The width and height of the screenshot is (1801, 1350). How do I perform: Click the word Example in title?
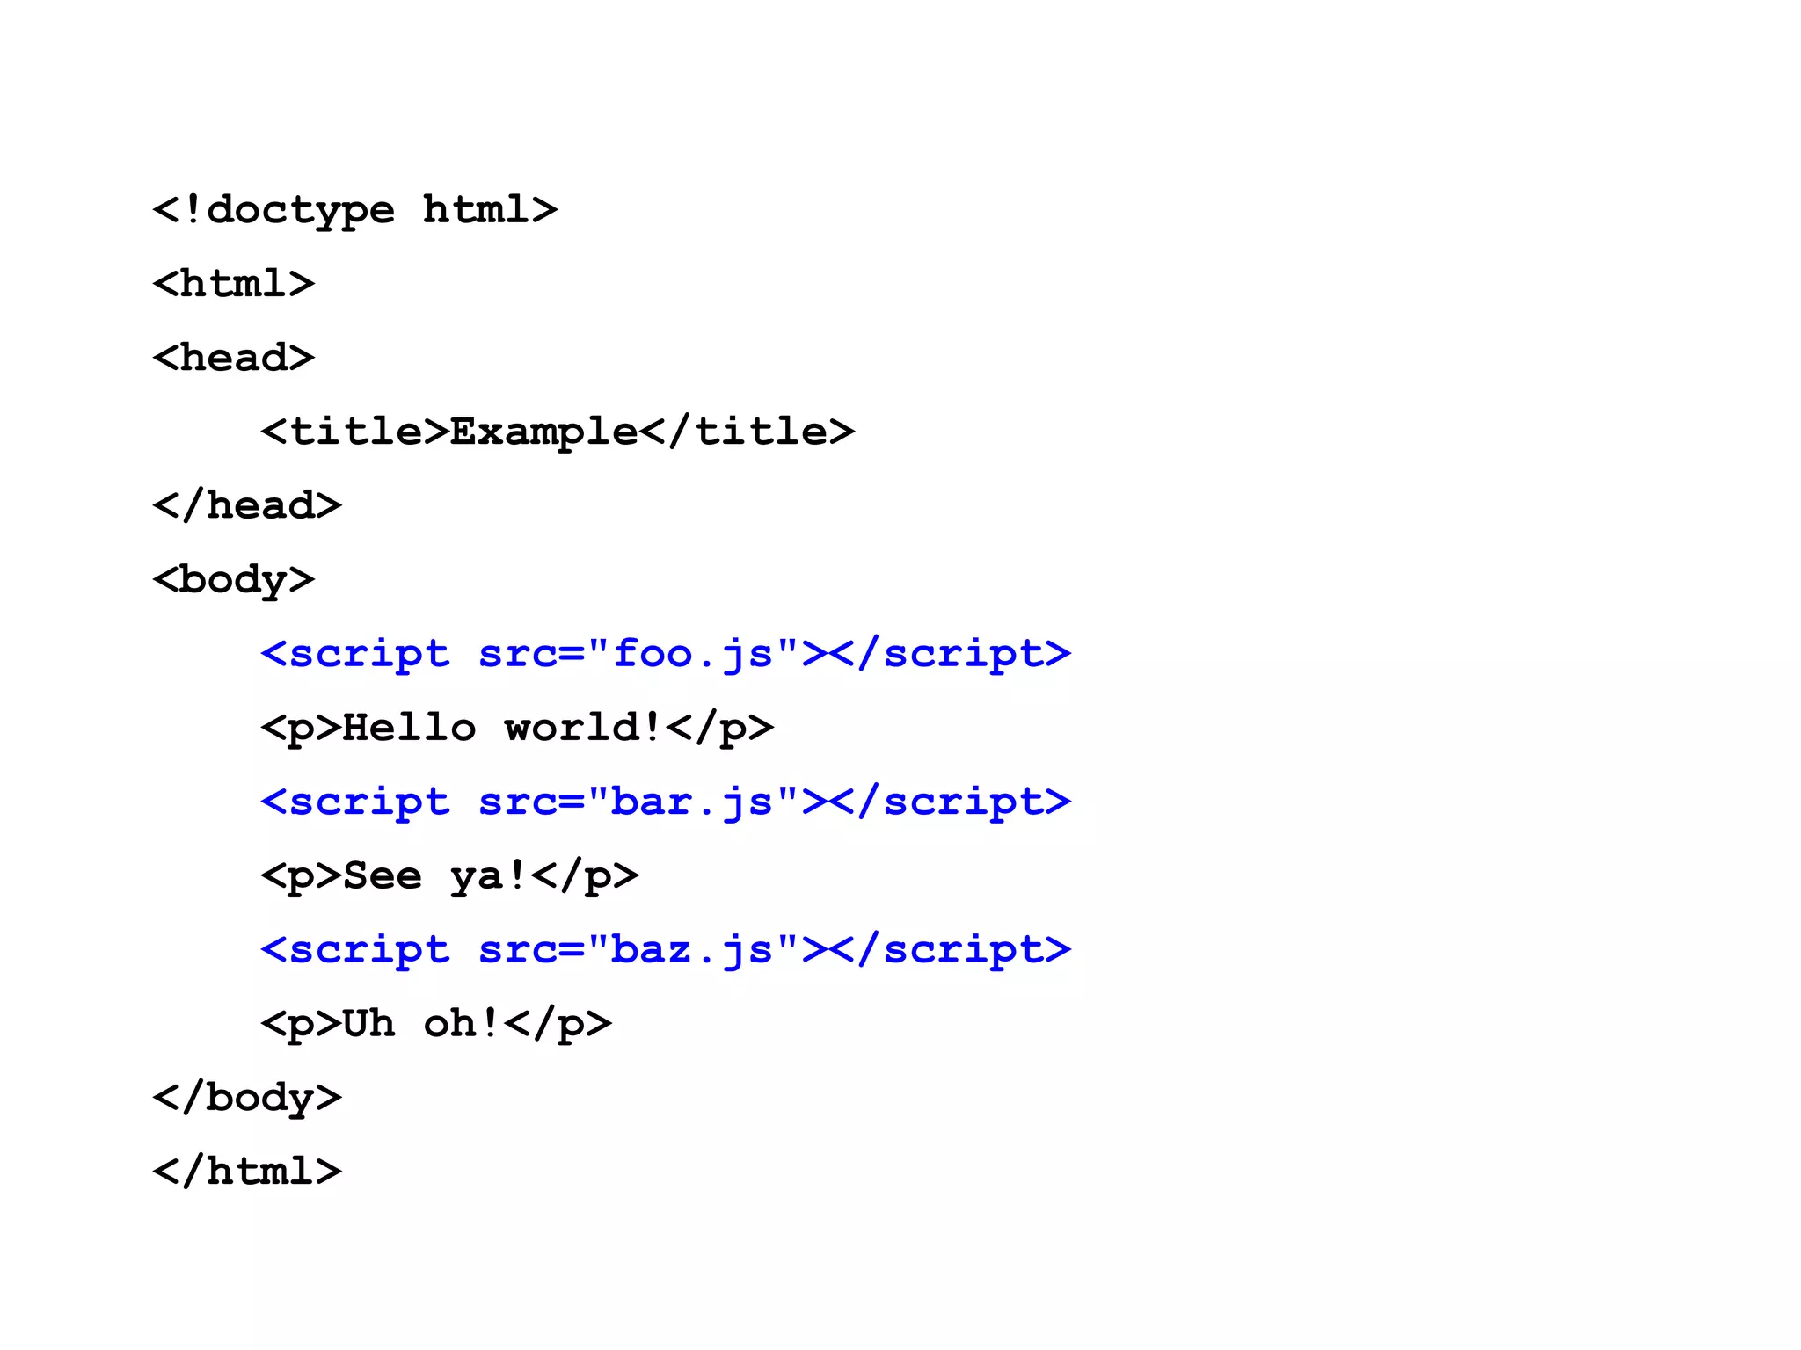click(544, 432)
